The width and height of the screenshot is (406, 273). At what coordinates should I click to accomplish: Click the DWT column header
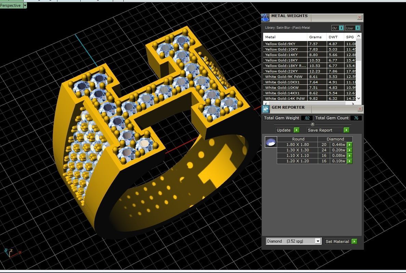pyautogui.click(x=335, y=37)
